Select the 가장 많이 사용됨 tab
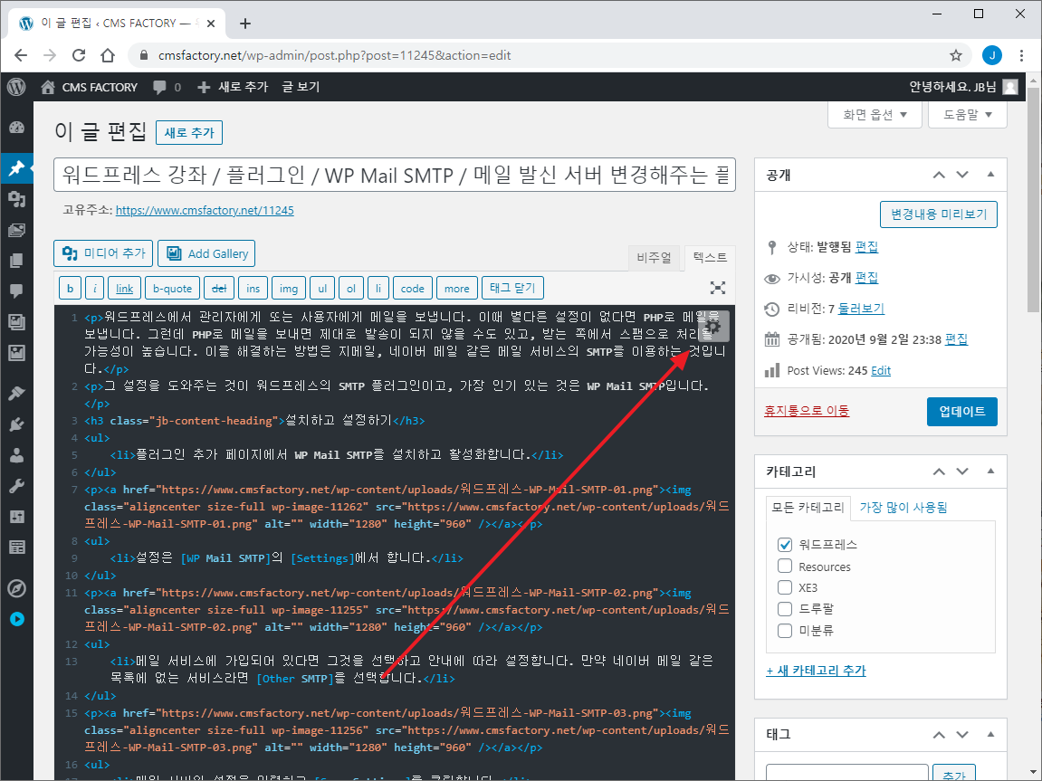 (903, 508)
